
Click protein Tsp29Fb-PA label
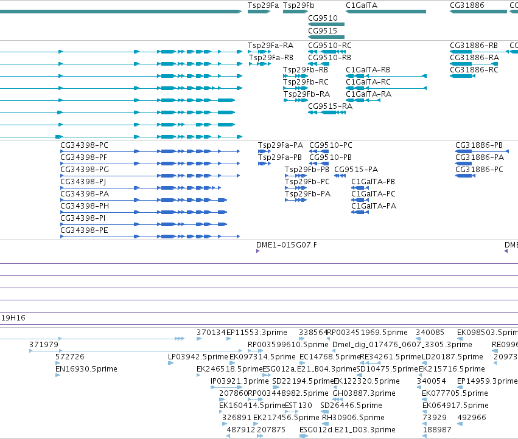coord(307,194)
